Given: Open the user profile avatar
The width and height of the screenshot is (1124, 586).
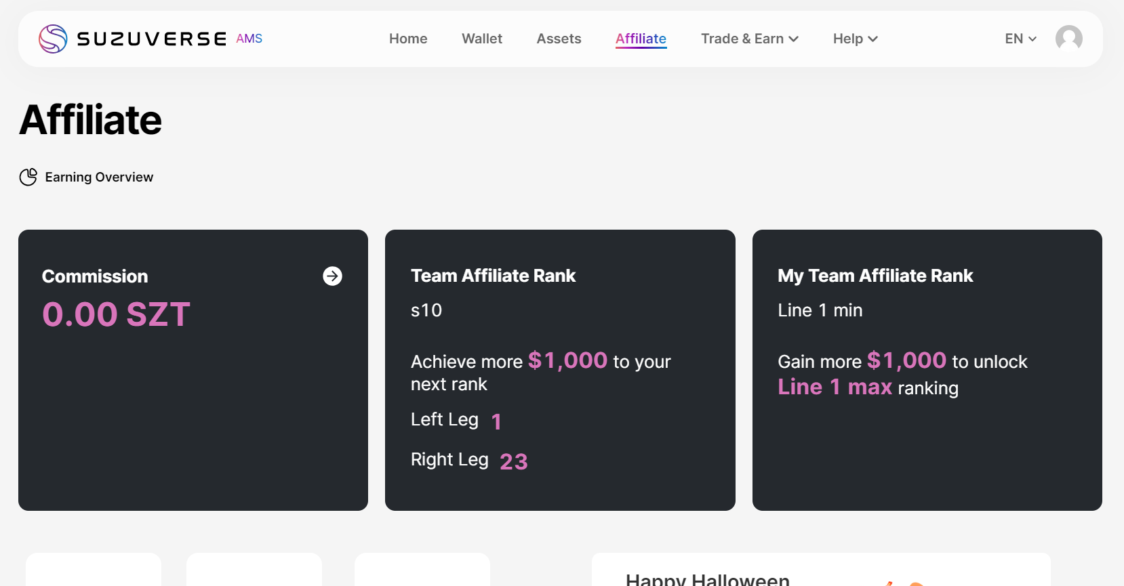Looking at the screenshot, I should 1068,39.
